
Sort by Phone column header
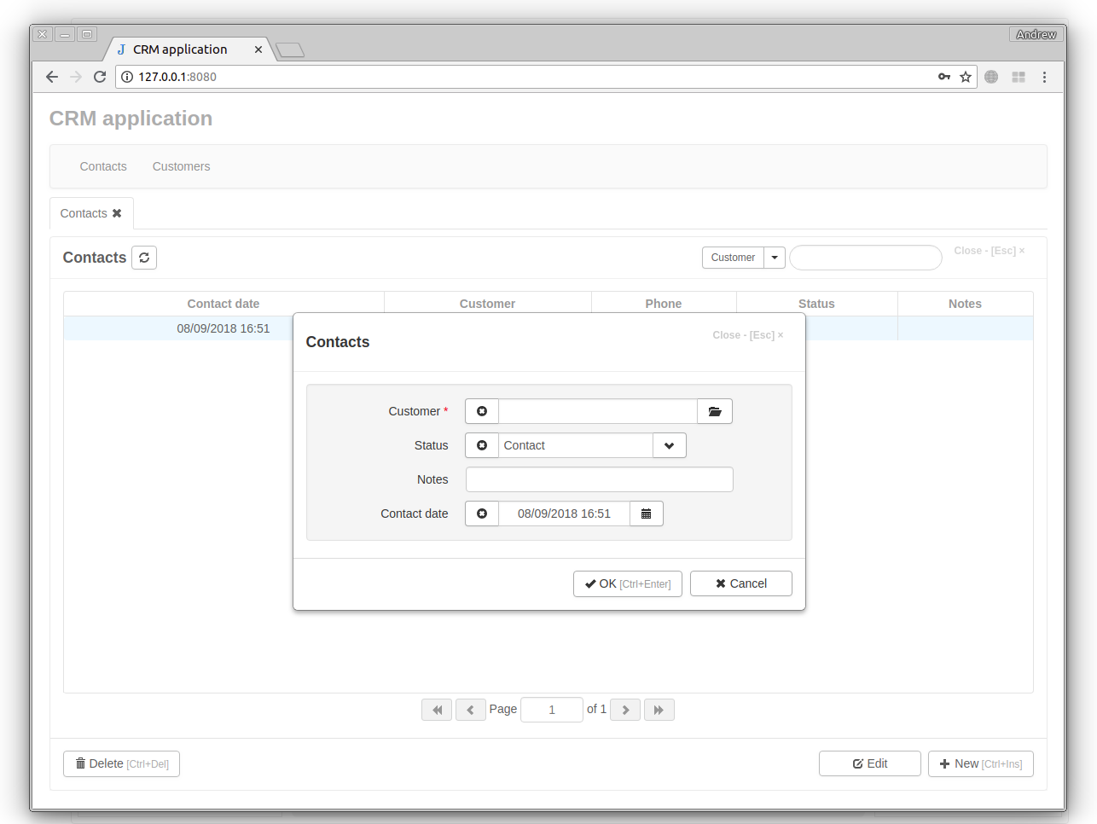point(664,304)
